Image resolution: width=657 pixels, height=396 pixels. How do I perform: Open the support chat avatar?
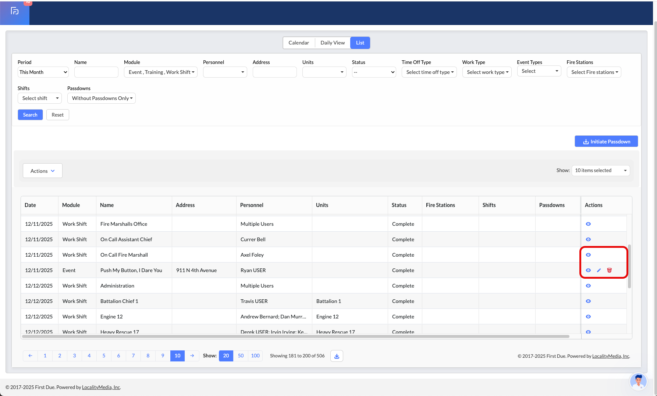pyautogui.click(x=638, y=381)
